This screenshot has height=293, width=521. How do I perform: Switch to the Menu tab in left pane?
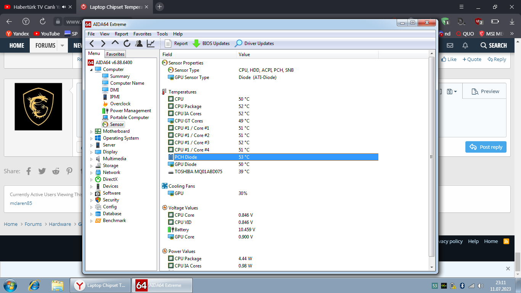click(94, 53)
